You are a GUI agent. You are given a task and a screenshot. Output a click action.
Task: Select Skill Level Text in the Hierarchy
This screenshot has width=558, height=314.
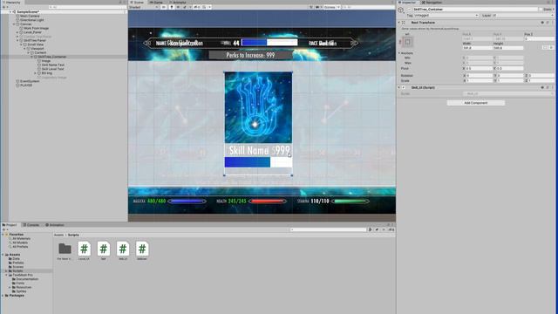tap(51, 69)
